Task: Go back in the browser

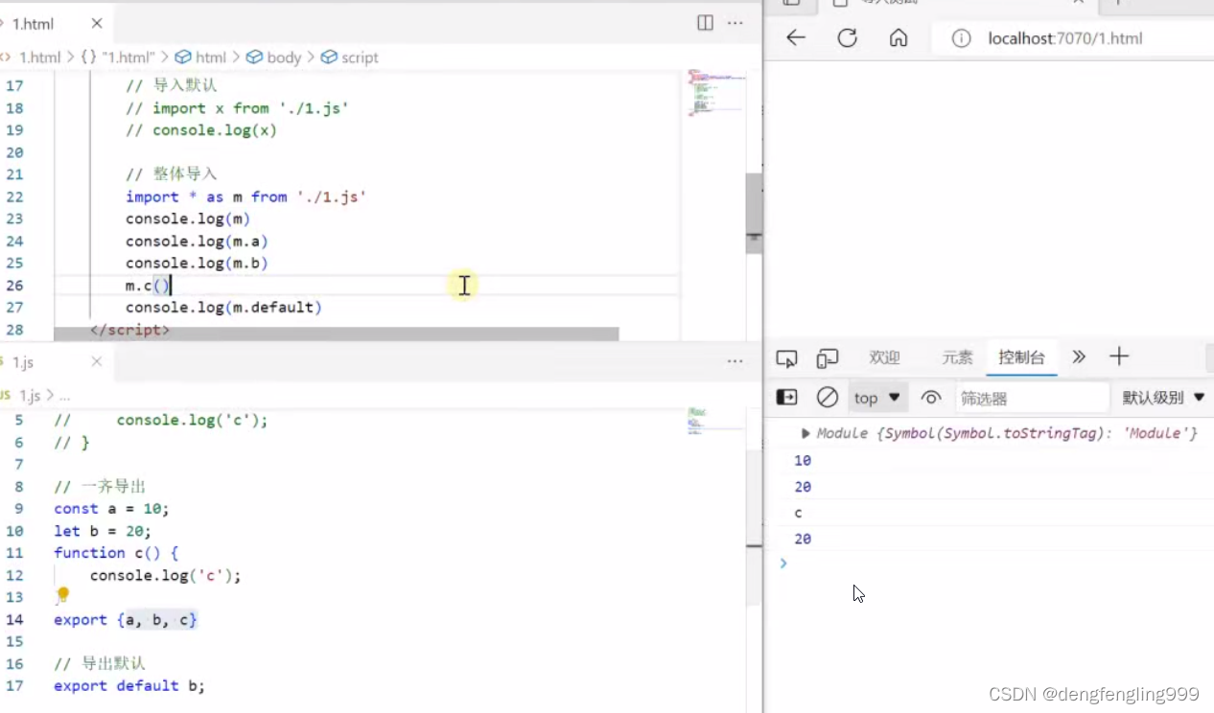Action: [x=796, y=38]
